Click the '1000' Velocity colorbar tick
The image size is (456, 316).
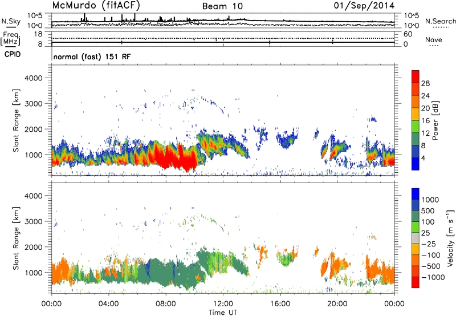(430, 200)
